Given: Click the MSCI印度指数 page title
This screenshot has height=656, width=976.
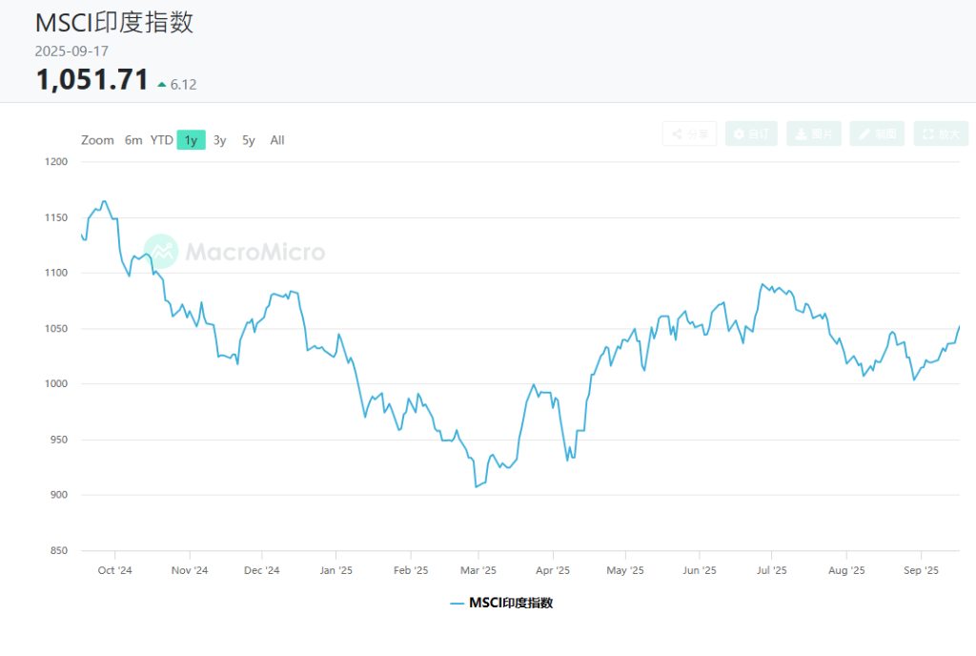Looking at the screenshot, I should point(114,23).
